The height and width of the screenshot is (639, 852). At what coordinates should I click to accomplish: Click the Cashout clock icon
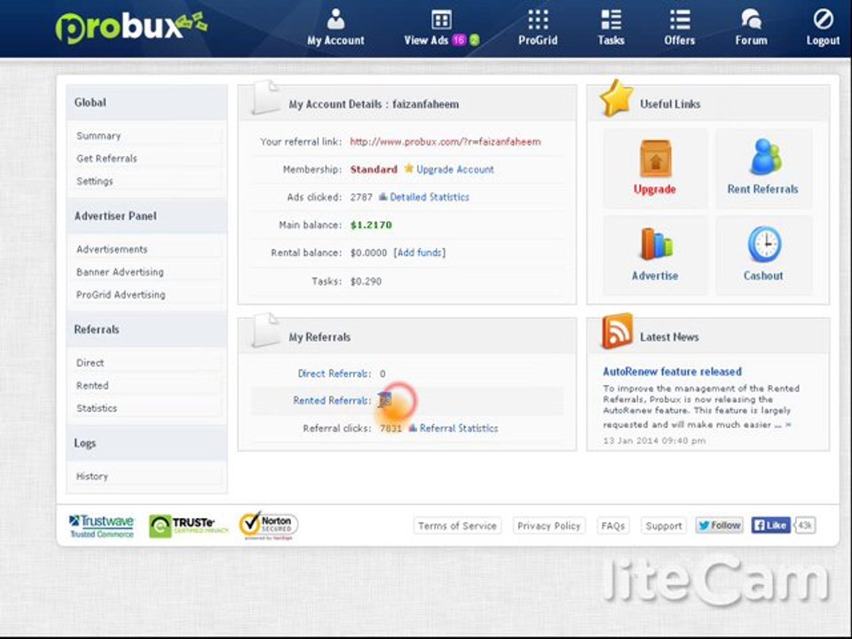pos(764,244)
